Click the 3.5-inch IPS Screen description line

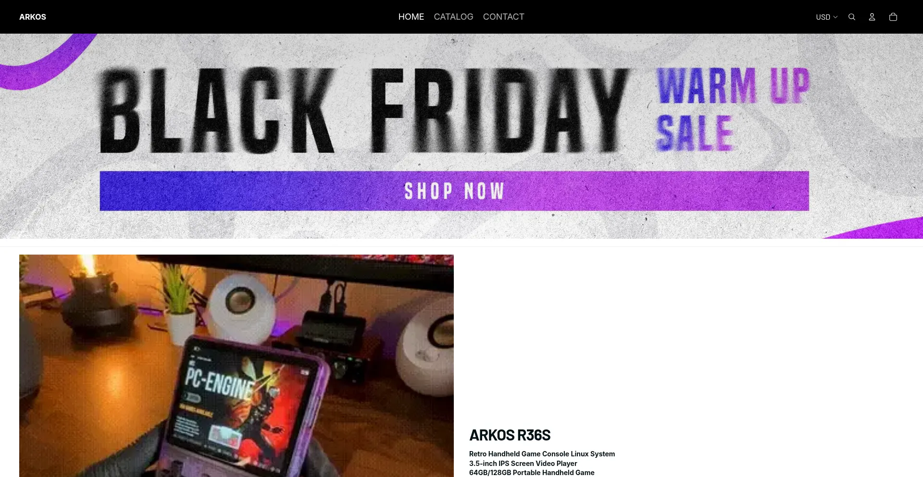coord(523,464)
